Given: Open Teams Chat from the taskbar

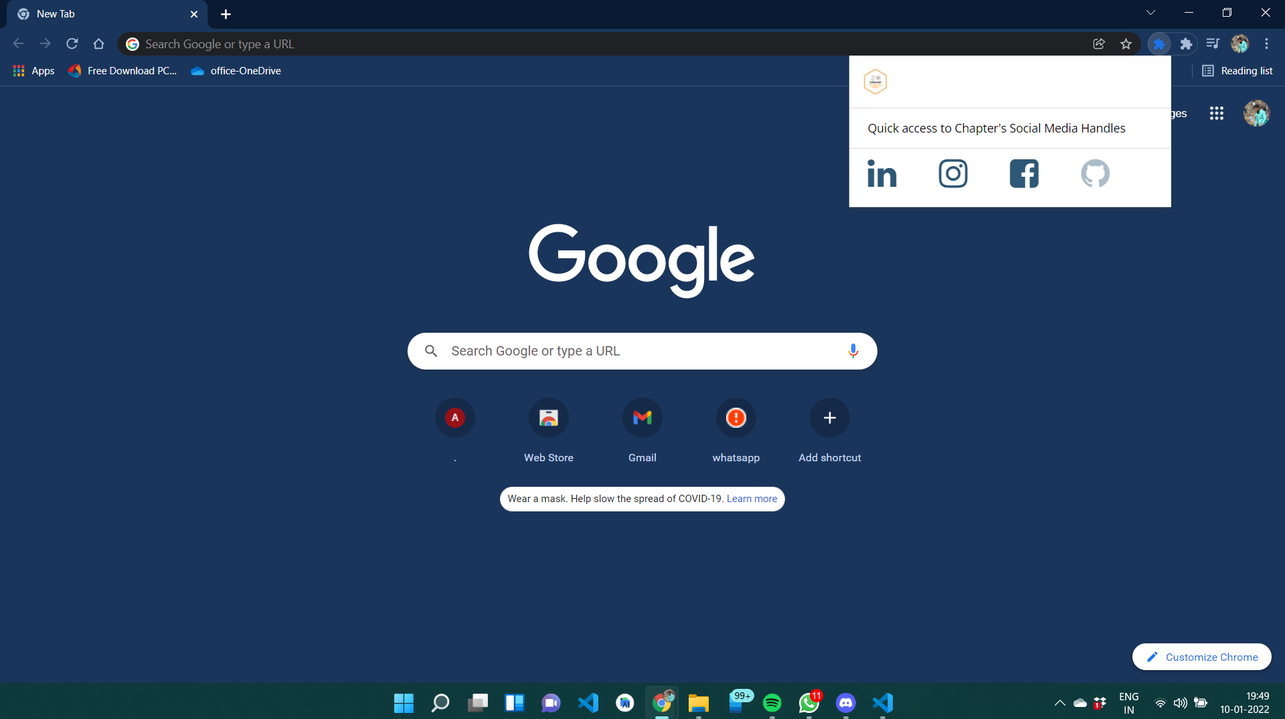Looking at the screenshot, I should point(551,703).
